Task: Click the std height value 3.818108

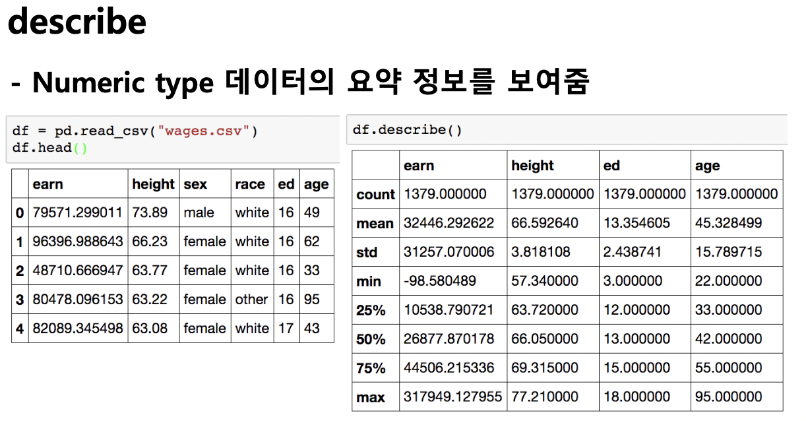Action: (541, 252)
